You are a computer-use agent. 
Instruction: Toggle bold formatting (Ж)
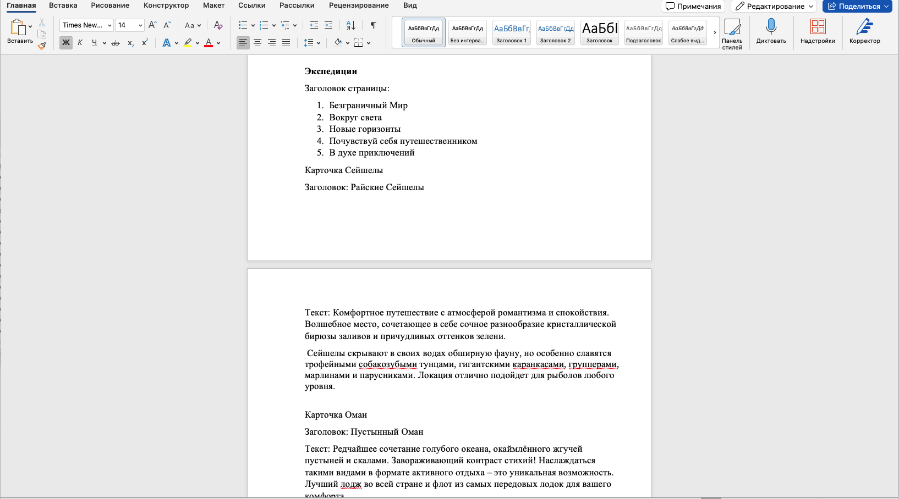pos(65,43)
